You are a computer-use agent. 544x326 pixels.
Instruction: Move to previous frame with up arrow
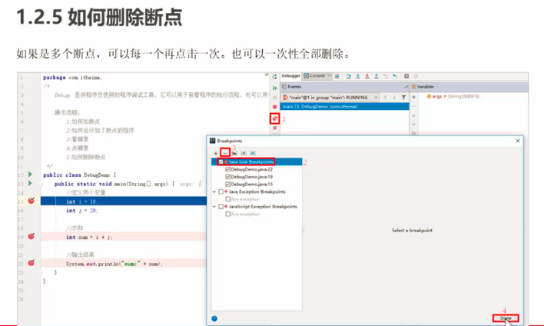pyautogui.click(x=385, y=98)
